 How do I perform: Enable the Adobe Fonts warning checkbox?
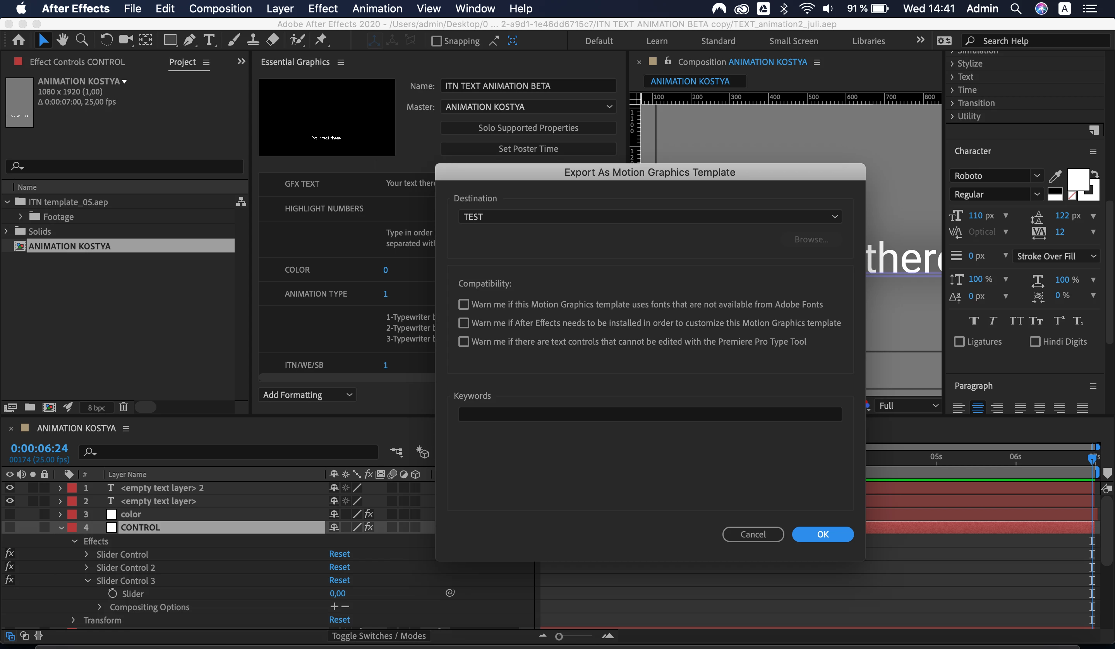[x=463, y=304]
